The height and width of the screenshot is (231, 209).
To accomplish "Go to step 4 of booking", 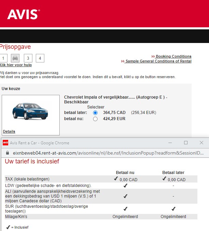I will (x=40, y=58).
